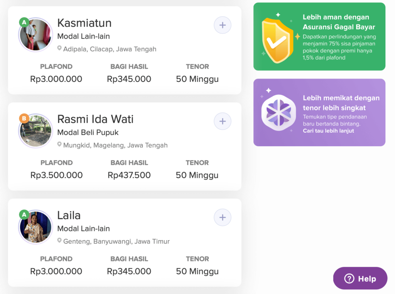Click the question mark icon on the Help button
This screenshot has width=395, height=294.
pos(349,278)
